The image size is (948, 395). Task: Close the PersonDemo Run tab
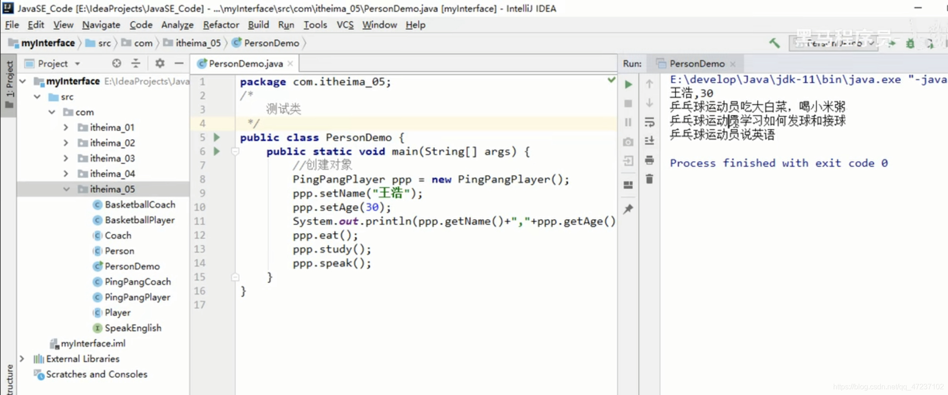click(732, 64)
